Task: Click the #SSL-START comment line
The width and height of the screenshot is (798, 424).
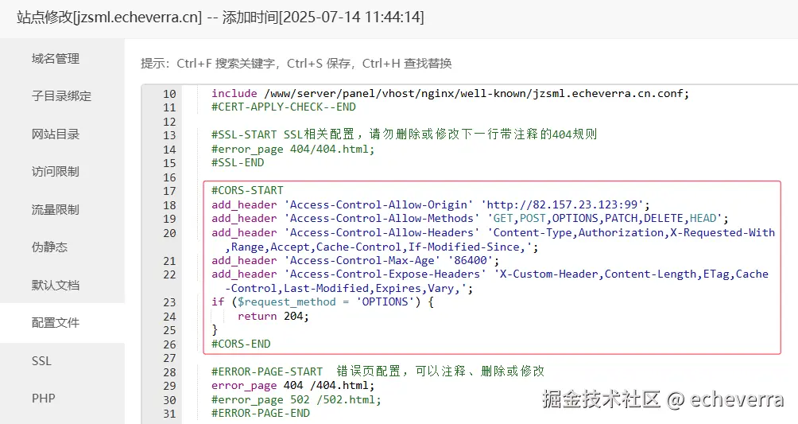Action: [x=404, y=134]
